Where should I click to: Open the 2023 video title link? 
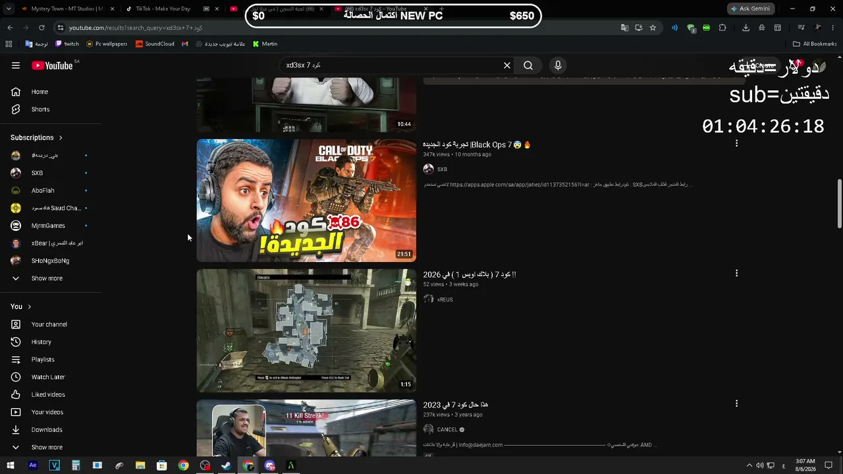[x=456, y=405]
